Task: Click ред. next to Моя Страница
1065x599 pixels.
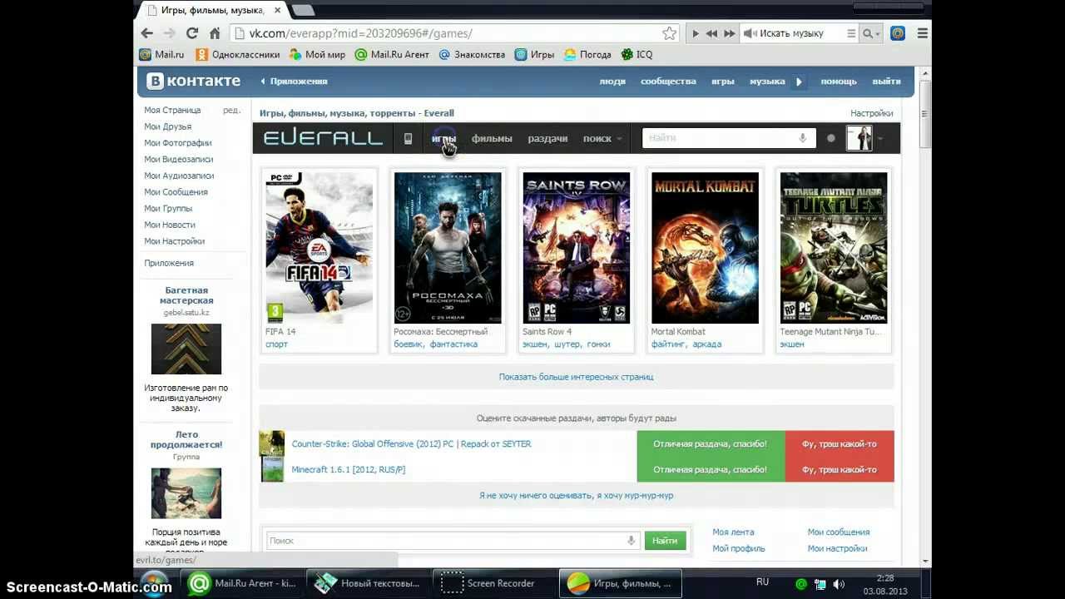Action: pyautogui.click(x=231, y=110)
